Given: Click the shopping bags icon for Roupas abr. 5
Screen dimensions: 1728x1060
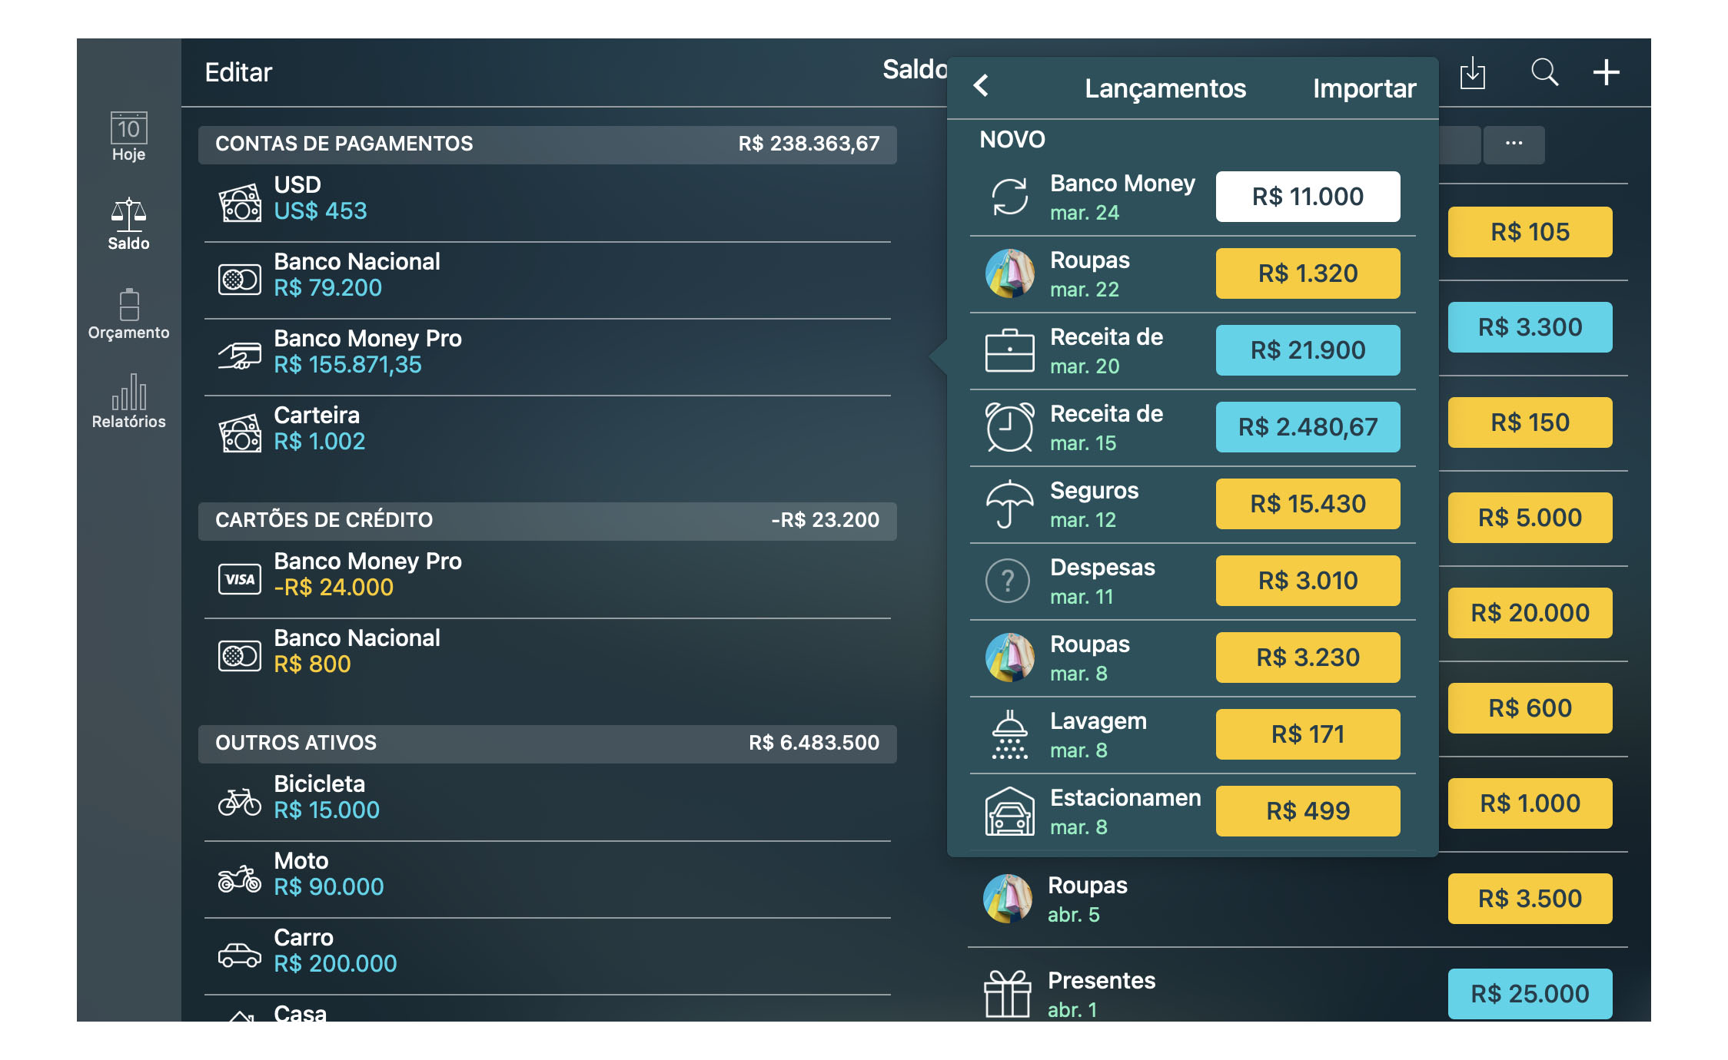Looking at the screenshot, I should (1007, 899).
